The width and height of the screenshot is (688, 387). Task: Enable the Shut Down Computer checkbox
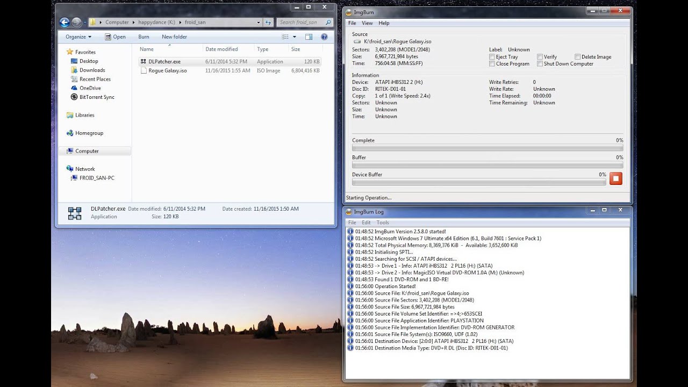tap(540, 64)
